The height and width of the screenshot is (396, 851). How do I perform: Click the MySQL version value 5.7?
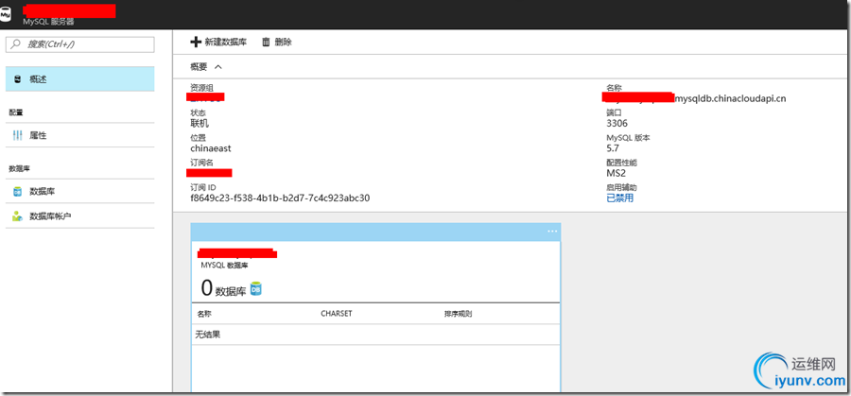pos(613,148)
